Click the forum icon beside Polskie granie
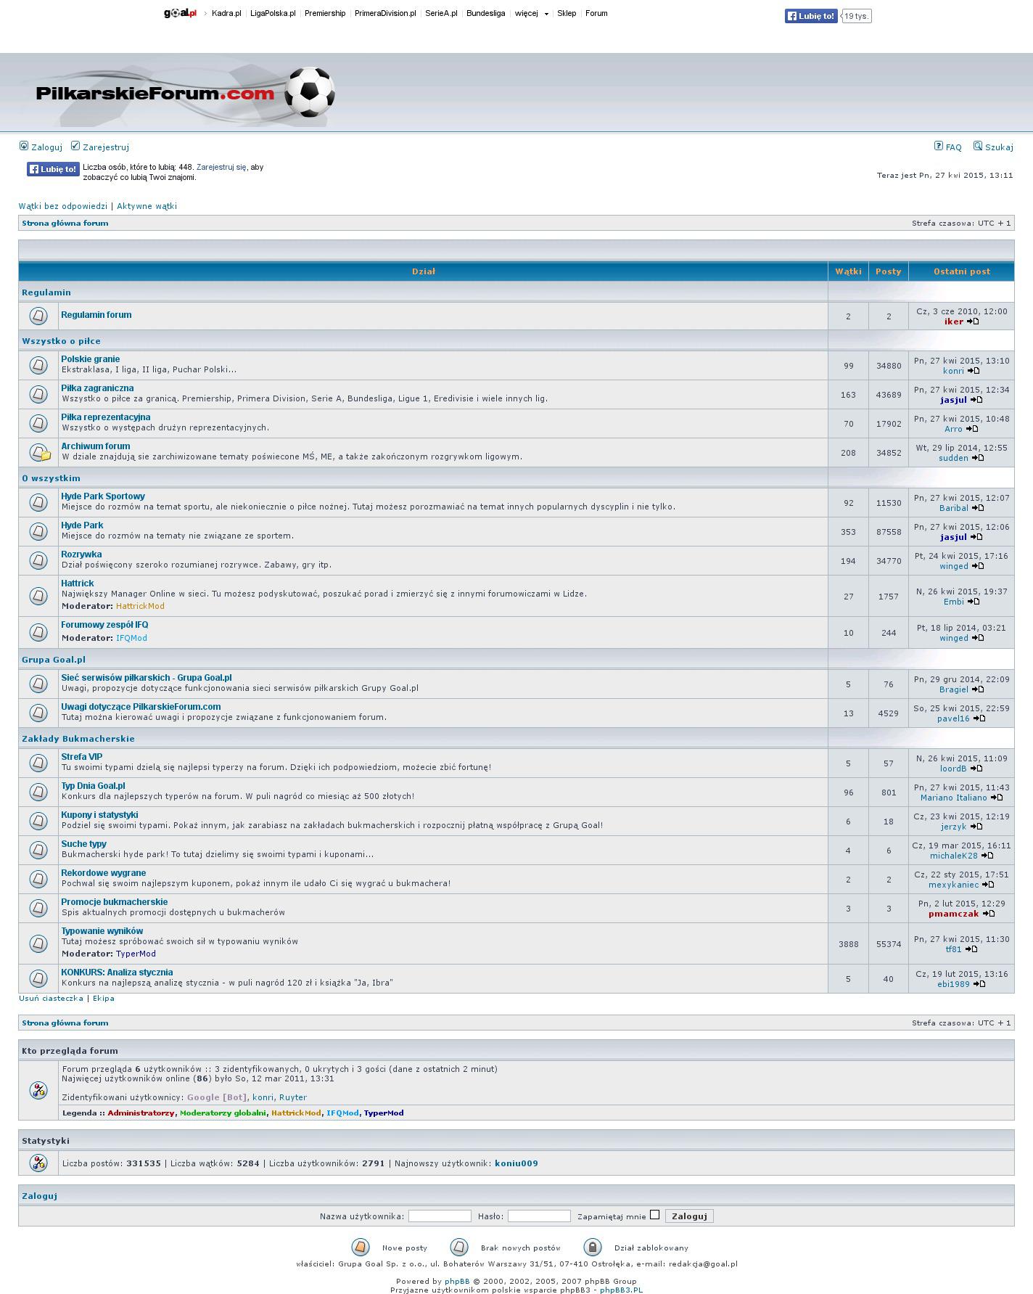The width and height of the screenshot is (1033, 1294). [38, 365]
